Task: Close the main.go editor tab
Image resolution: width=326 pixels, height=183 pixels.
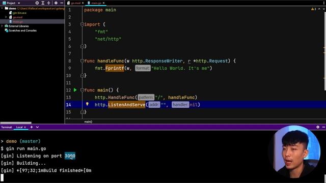Action: coord(103,3)
